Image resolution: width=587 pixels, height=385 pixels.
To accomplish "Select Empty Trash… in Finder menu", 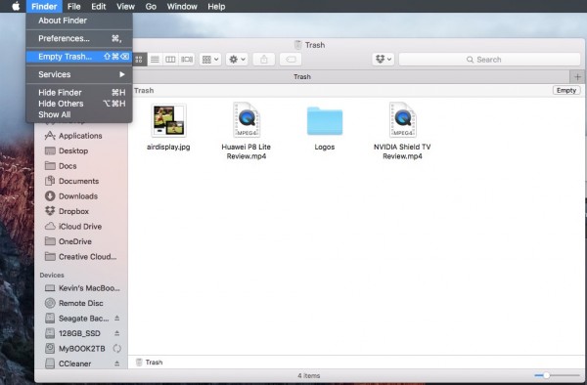I will [79, 57].
